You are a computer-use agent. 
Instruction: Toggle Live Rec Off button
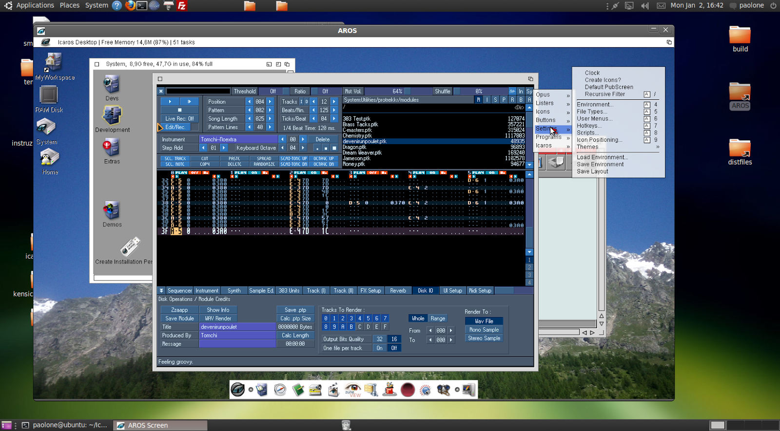(179, 119)
